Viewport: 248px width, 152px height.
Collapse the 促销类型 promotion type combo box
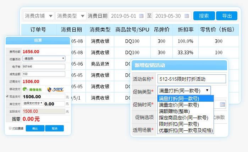pyautogui.click(x=184, y=91)
